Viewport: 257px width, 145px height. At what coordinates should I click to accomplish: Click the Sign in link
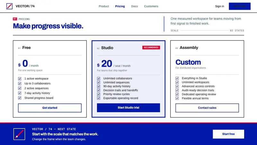tap(219, 6)
